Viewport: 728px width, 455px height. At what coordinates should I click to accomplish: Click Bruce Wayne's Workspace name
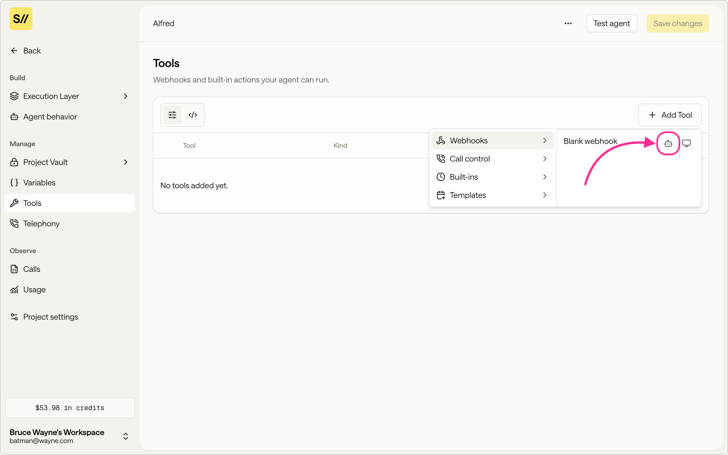57,432
